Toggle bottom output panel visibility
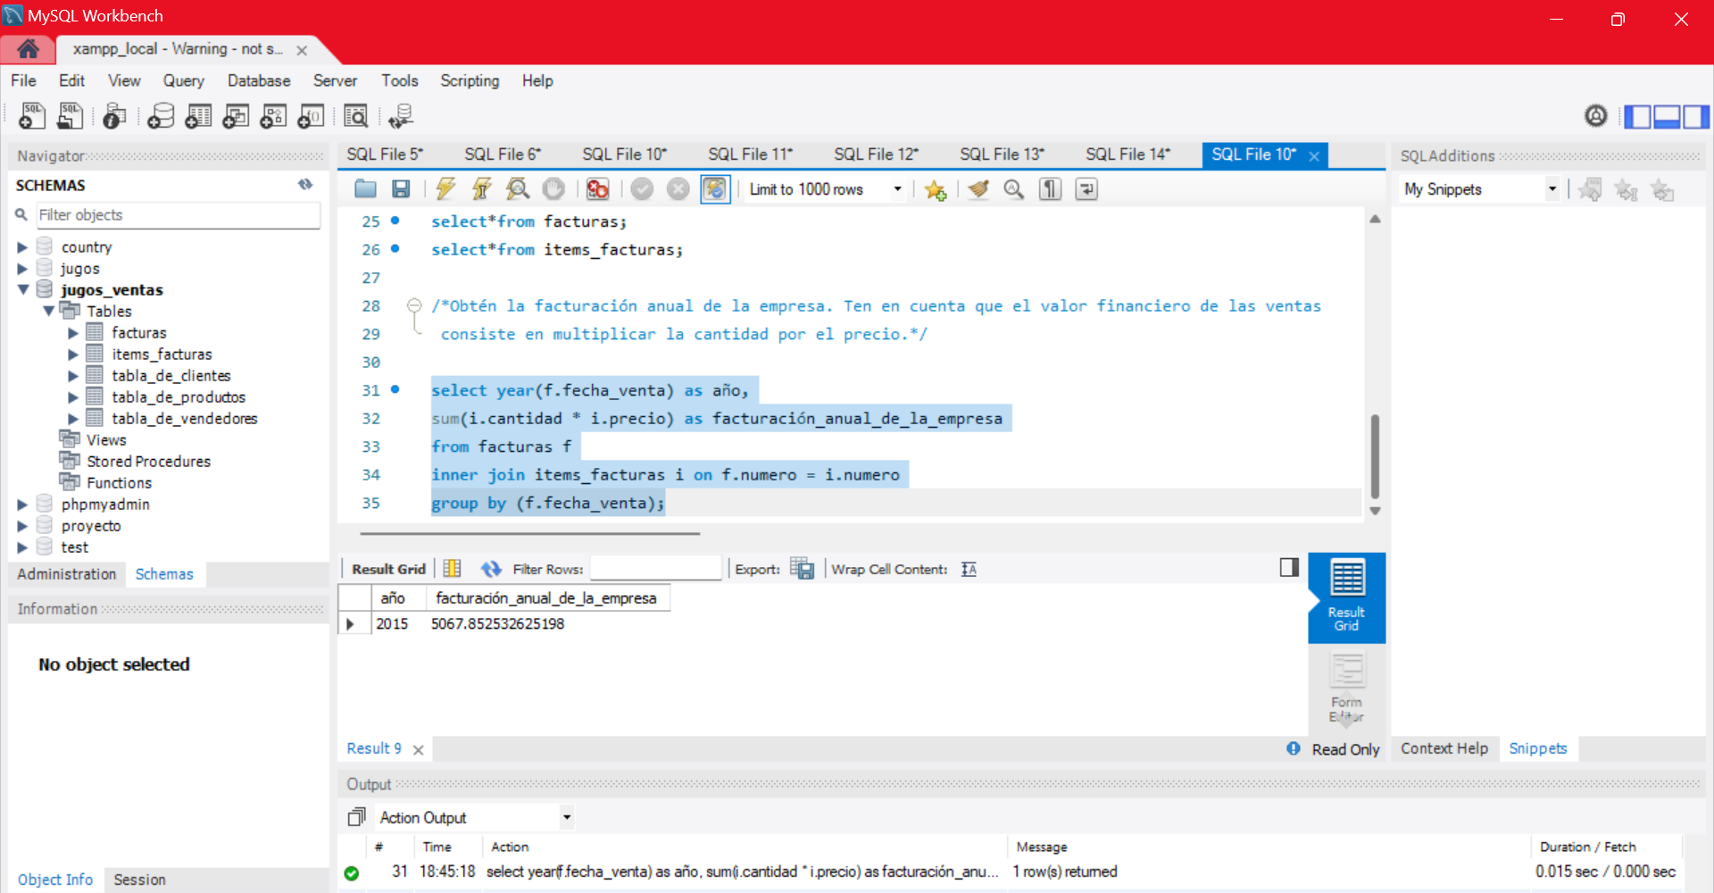This screenshot has height=893, width=1714. click(1667, 116)
